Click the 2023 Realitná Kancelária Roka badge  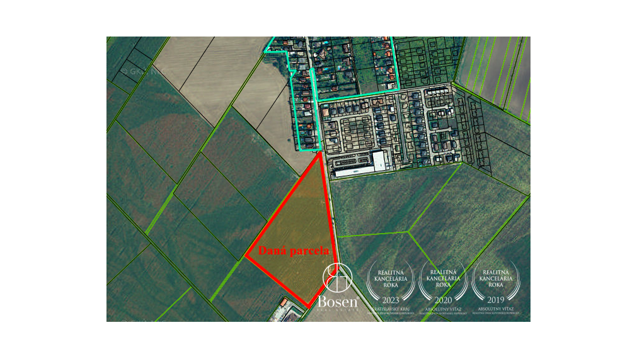tap(391, 283)
